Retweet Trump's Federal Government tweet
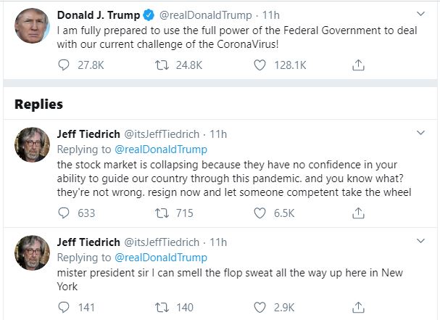 [165, 65]
